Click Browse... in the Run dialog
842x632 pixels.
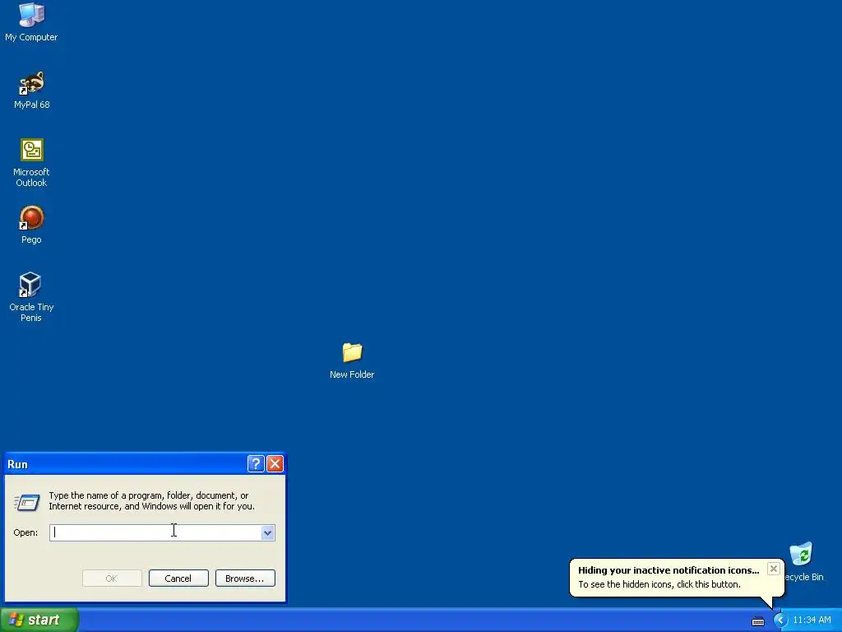pyautogui.click(x=245, y=579)
